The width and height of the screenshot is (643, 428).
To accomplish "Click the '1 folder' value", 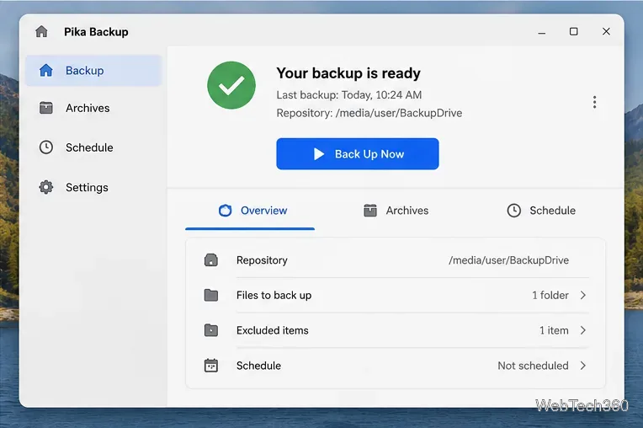I will pyautogui.click(x=550, y=295).
